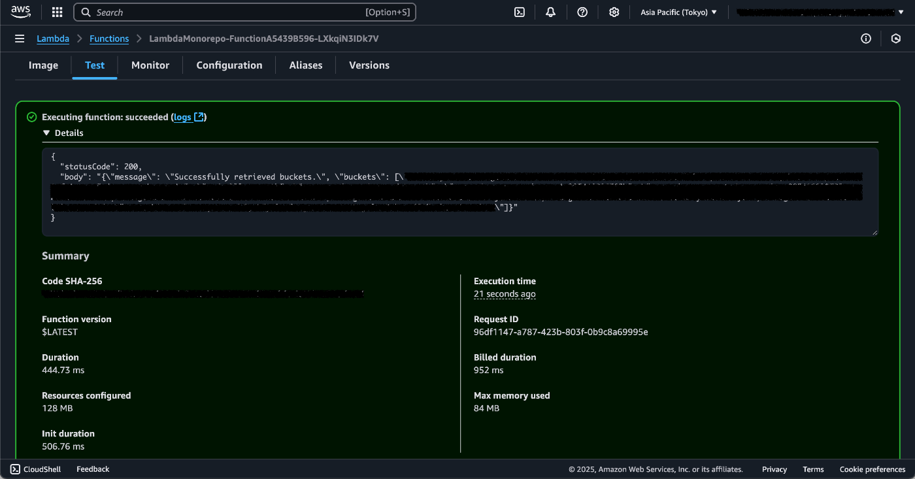The height and width of the screenshot is (479, 915).
Task: Click the resources icon beside the info icon
Action: pyautogui.click(x=896, y=39)
